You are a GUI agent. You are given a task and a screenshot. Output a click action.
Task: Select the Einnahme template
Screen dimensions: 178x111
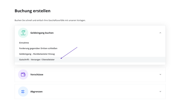[24, 43]
